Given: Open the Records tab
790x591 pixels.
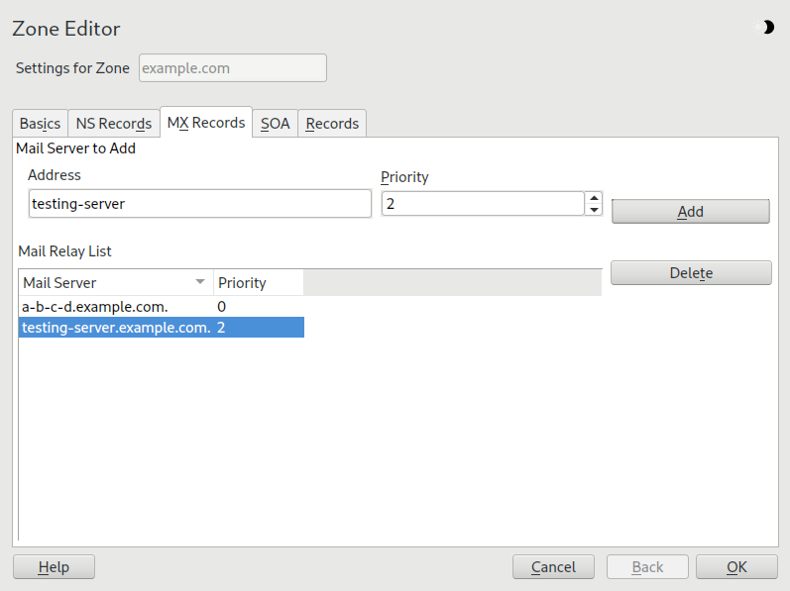Looking at the screenshot, I should click(332, 124).
